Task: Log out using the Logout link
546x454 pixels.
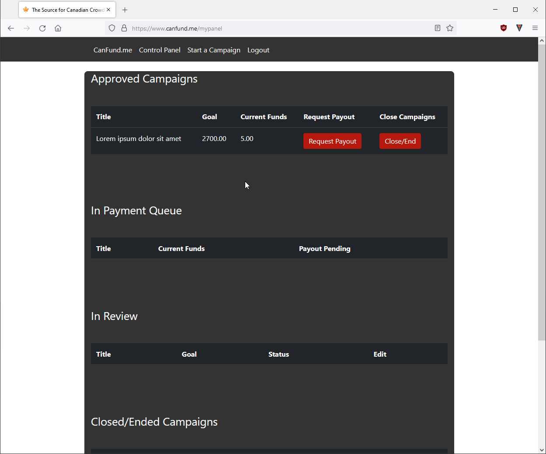Action: (258, 50)
